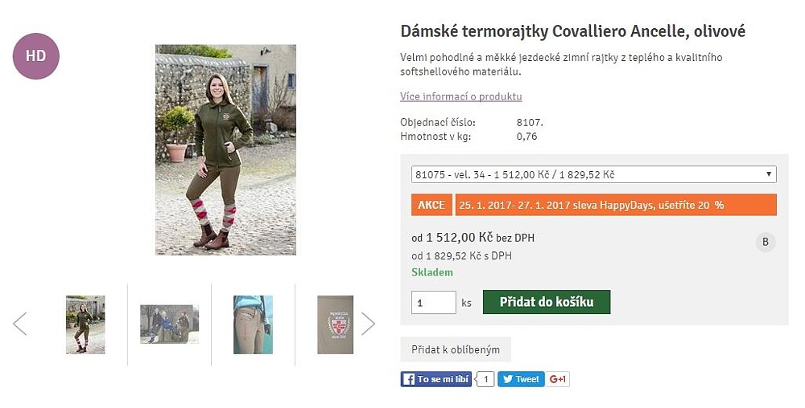The height and width of the screenshot is (408, 805).
Task: Click the round B badge icon
Action: [766, 242]
